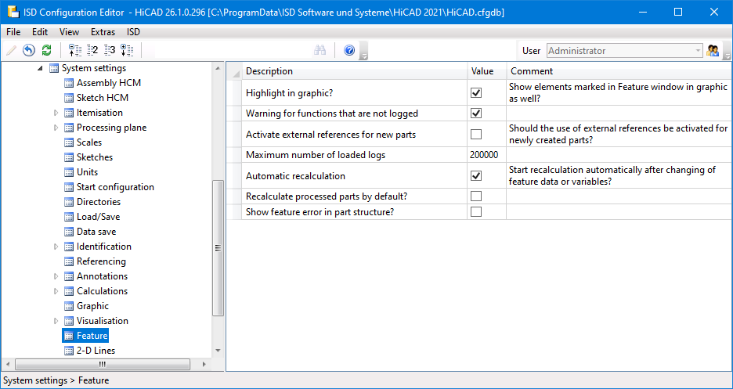Image resolution: width=733 pixels, height=389 pixels.
Task: Click the green refresh icon
Action: (46, 50)
